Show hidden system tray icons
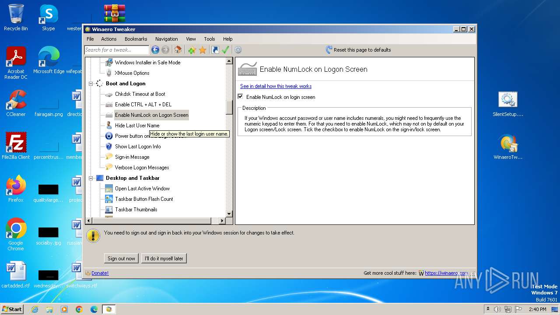The height and width of the screenshot is (315, 560). (x=488, y=309)
